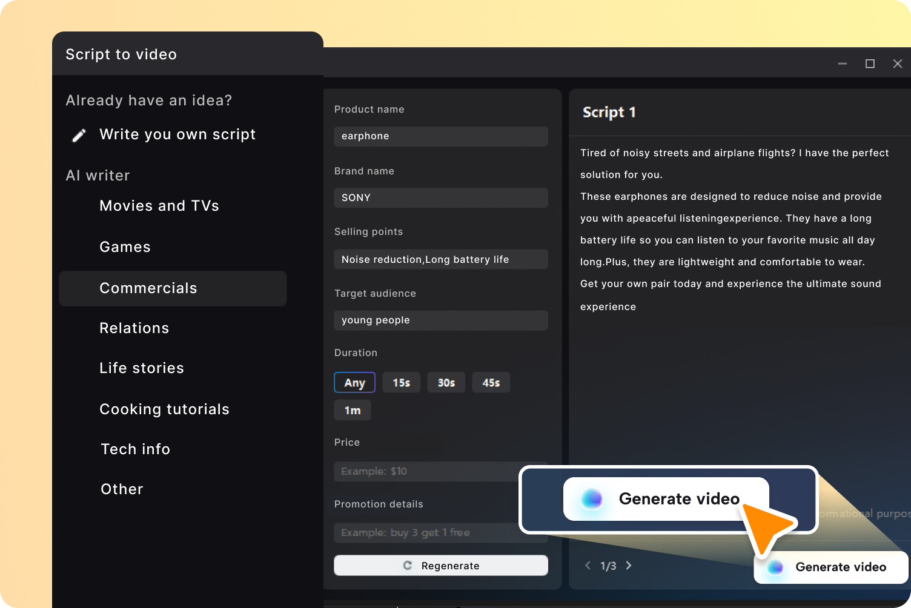Maximize the window
This screenshot has height=608, width=911.
click(x=870, y=64)
